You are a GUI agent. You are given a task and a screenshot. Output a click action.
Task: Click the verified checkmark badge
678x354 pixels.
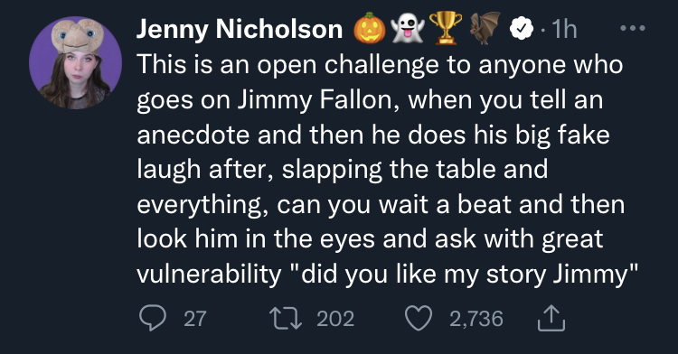(x=522, y=29)
